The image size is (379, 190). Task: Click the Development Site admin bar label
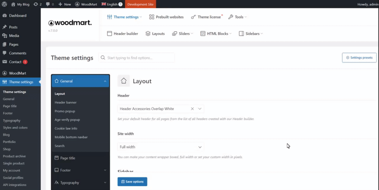coord(141,4)
